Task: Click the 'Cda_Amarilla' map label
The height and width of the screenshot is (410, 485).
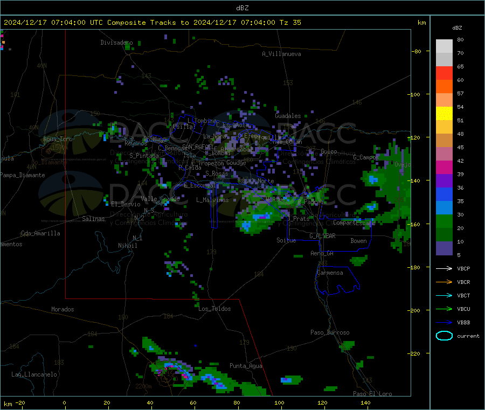Action: point(40,233)
